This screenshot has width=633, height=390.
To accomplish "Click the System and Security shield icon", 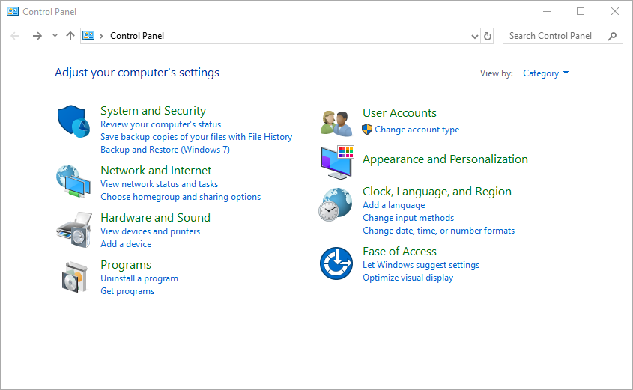I will tap(73, 122).
